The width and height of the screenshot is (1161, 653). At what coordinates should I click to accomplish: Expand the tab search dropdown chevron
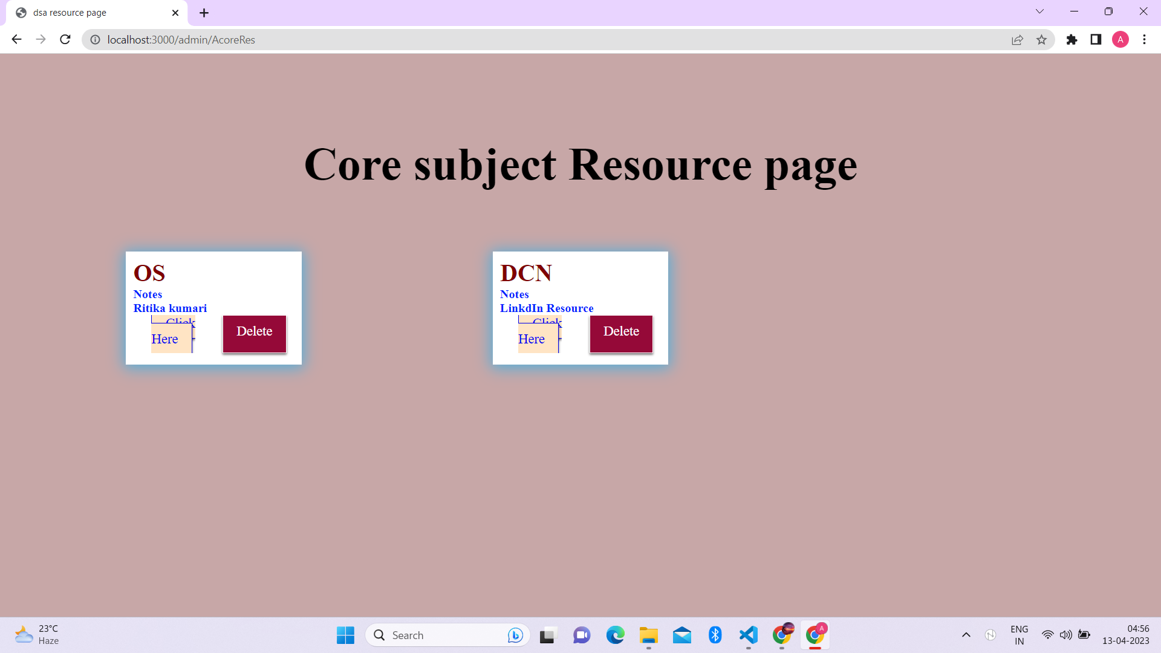[1039, 11]
